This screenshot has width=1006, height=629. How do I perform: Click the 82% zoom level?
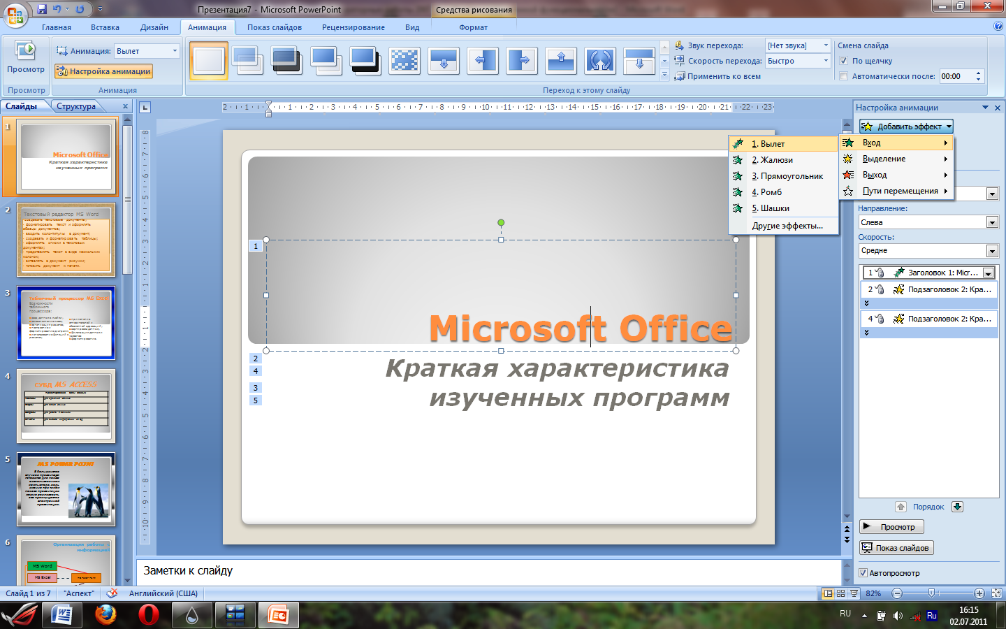coord(873,593)
